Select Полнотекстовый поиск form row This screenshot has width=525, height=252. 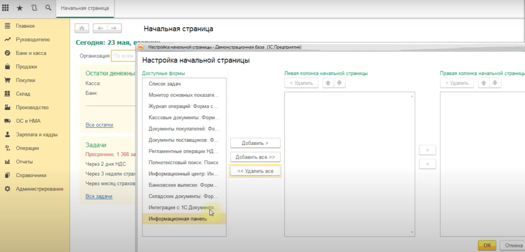(x=184, y=163)
